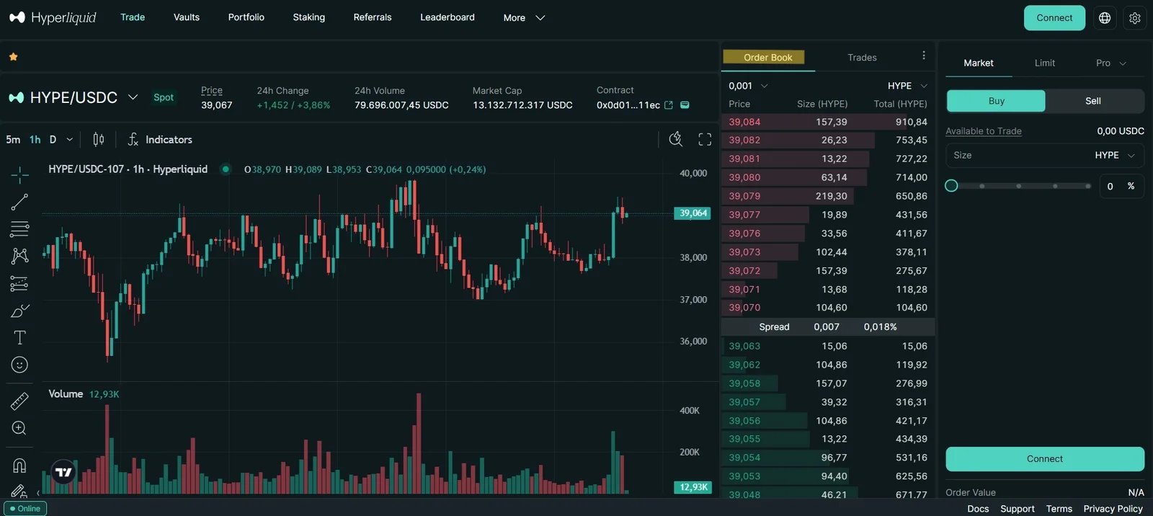Switch to the 1h timeframe
The width and height of the screenshot is (1153, 516).
[35, 140]
